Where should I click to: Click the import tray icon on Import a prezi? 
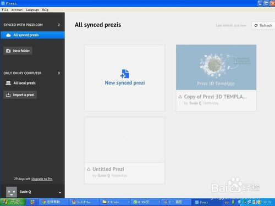tap(8, 94)
